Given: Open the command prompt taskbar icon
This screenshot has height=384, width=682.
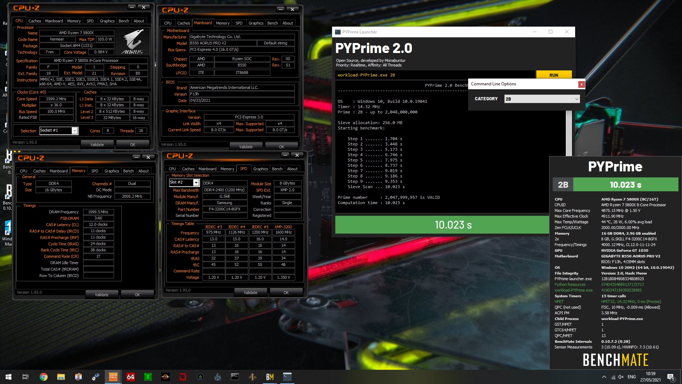Looking at the screenshot, I should [235, 377].
